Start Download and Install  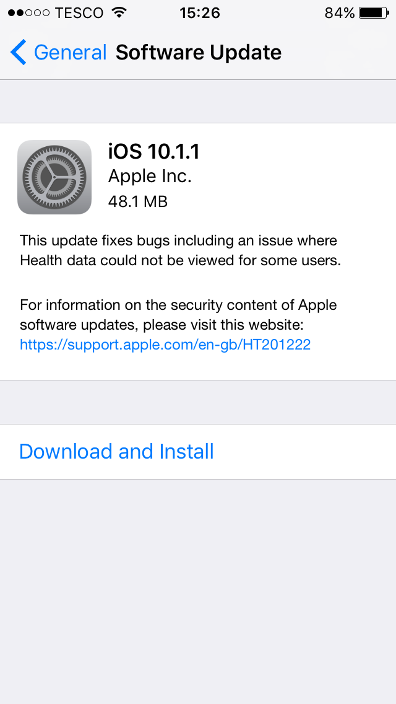click(116, 451)
